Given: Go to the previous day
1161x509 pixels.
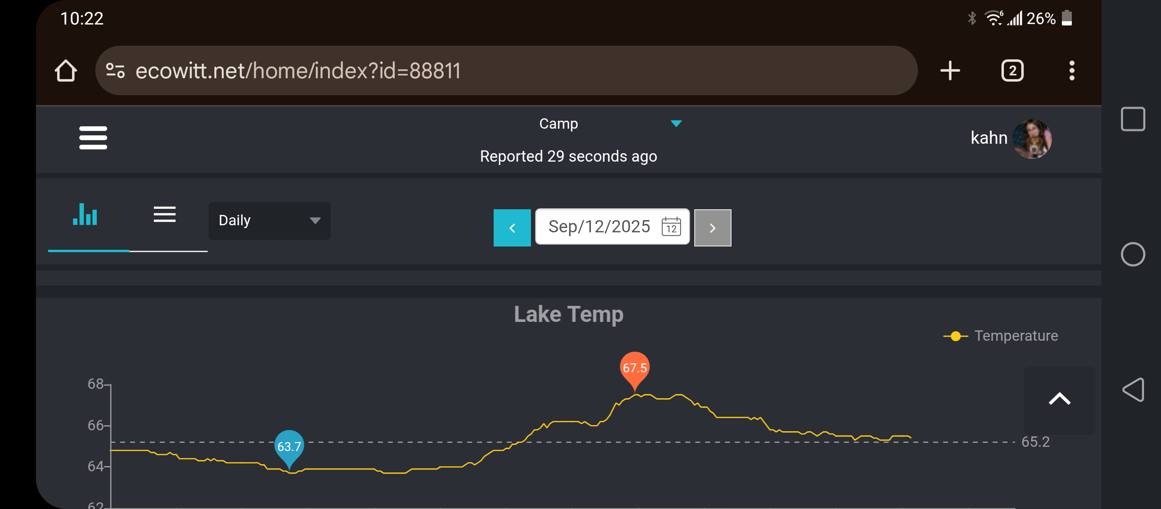Looking at the screenshot, I should click(x=512, y=228).
